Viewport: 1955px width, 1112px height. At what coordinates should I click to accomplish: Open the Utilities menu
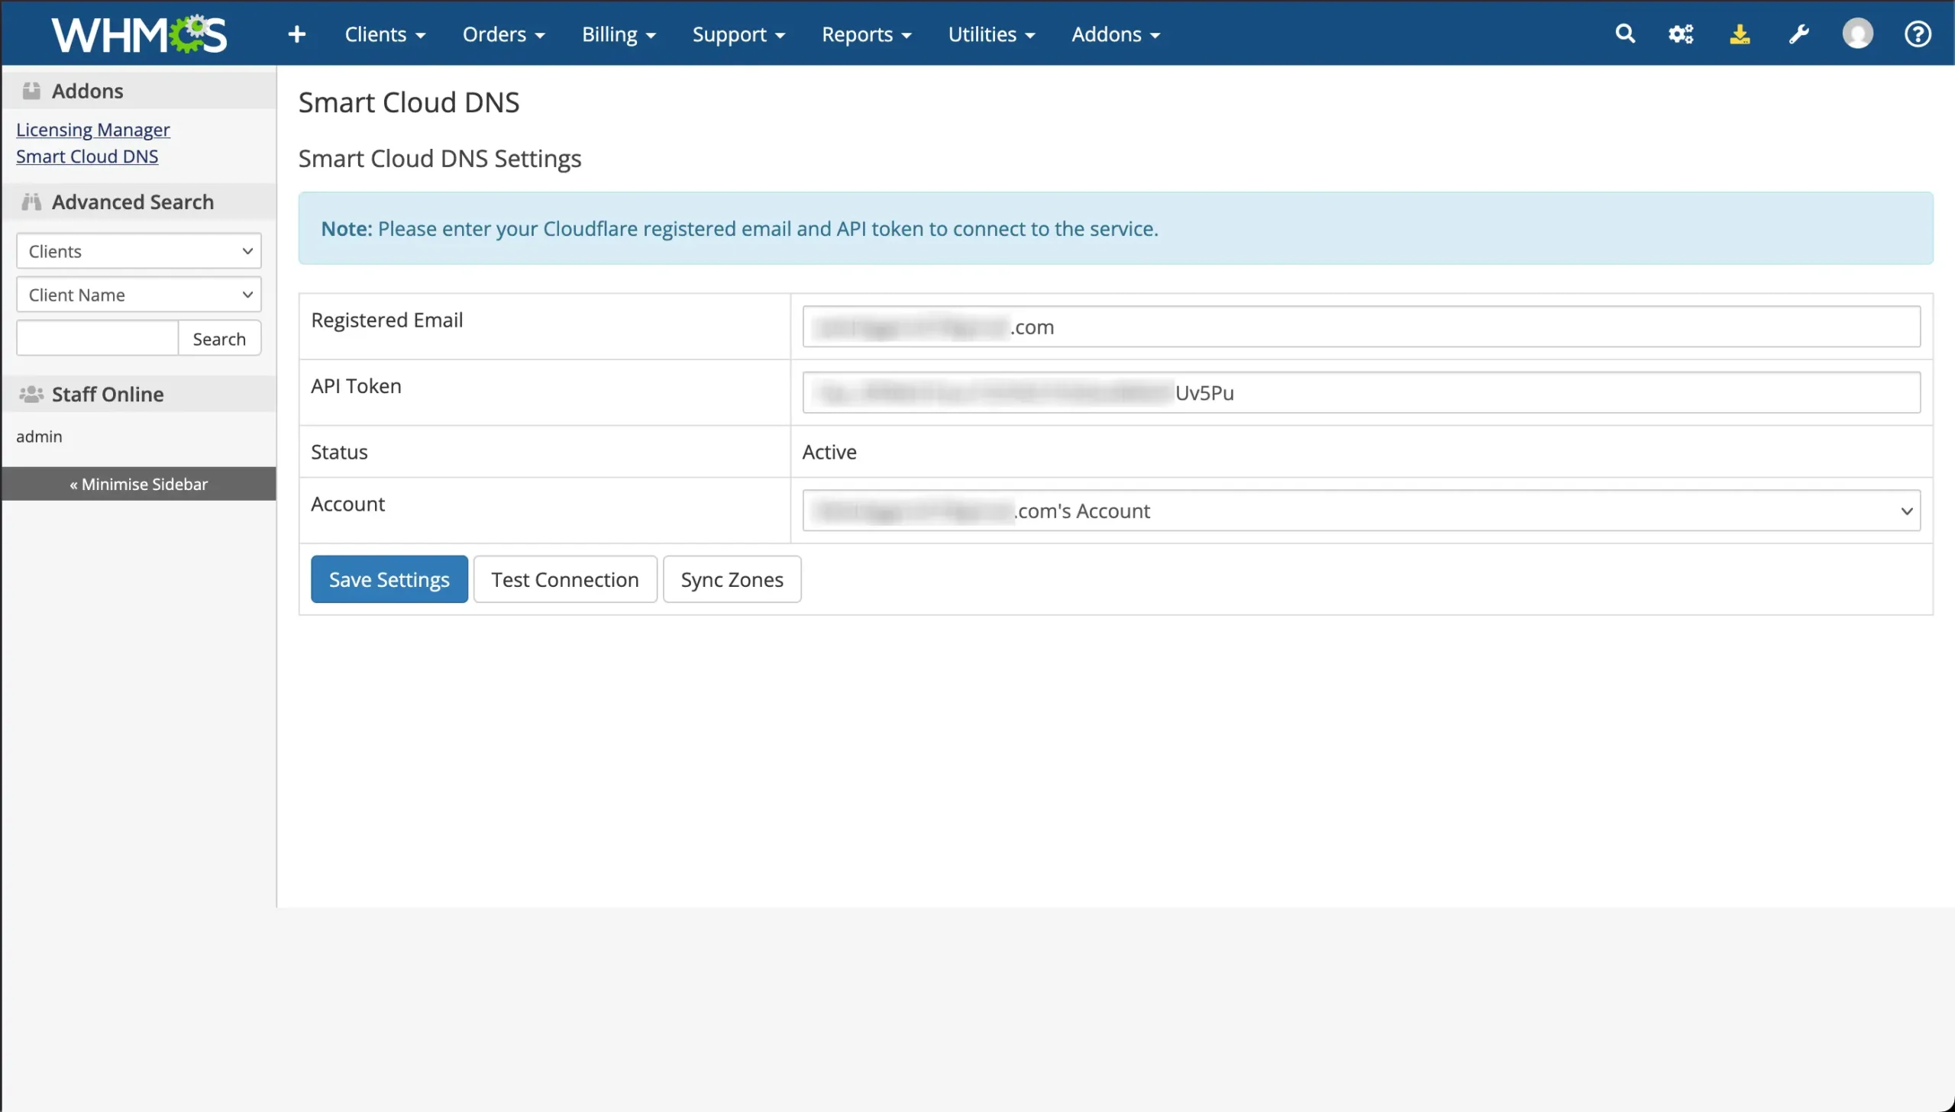(x=991, y=34)
